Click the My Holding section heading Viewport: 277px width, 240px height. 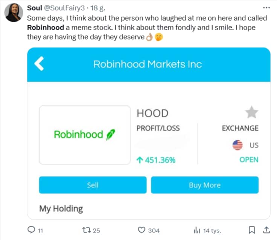61,208
